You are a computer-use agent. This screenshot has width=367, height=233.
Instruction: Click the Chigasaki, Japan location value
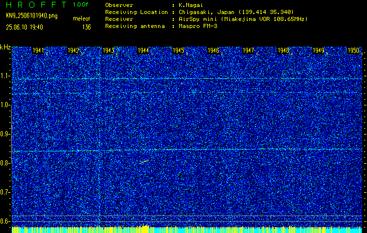pyautogui.click(x=236, y=12)
